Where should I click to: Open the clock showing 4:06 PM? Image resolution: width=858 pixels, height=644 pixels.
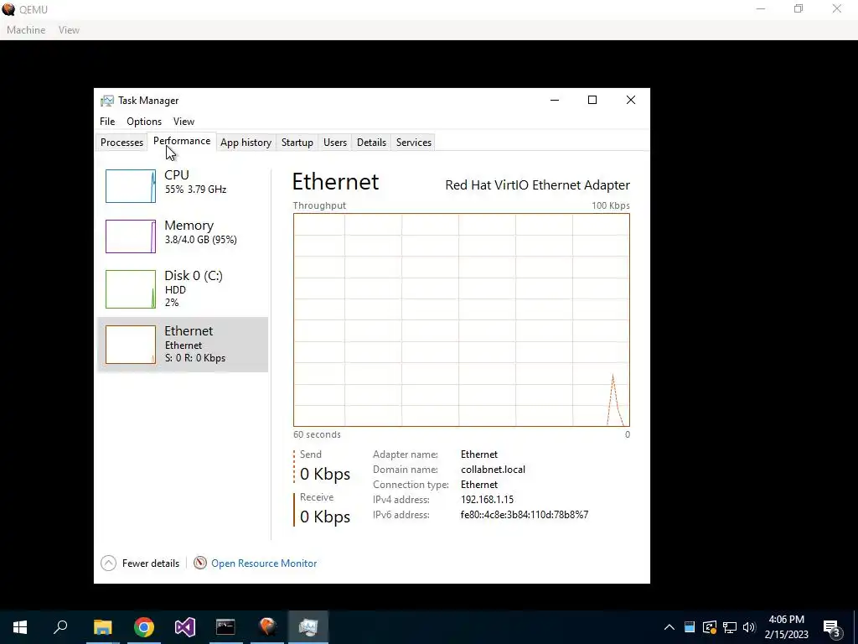click(x=786, y=627)
